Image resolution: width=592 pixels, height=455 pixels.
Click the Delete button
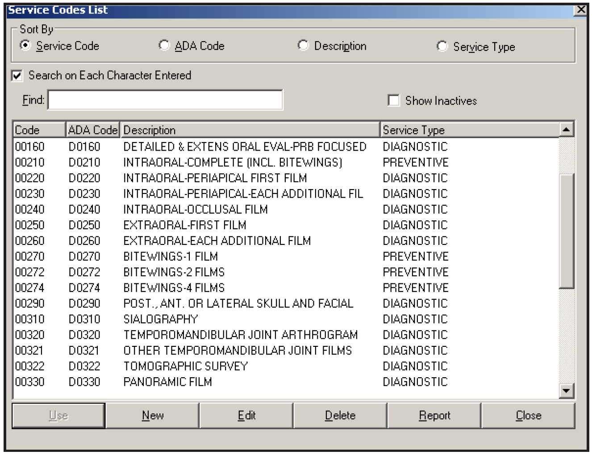tap(340, 416)
